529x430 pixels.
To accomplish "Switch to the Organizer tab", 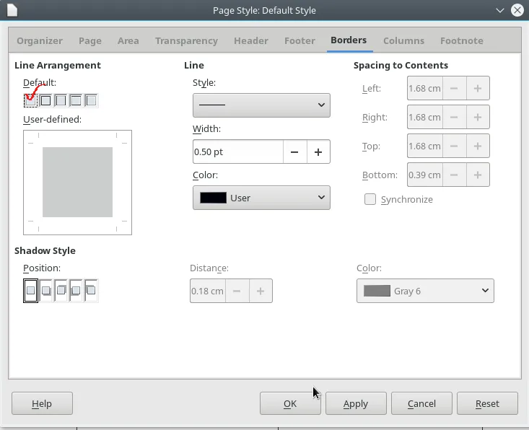I will pos(40,41).
